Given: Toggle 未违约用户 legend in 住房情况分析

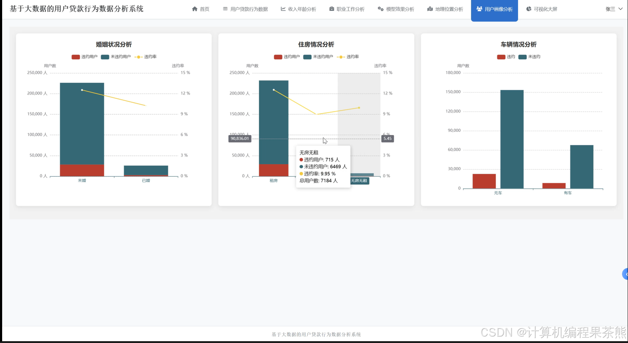Looking at the screenshot, I should pyautogui.click(x=318, y=57).
